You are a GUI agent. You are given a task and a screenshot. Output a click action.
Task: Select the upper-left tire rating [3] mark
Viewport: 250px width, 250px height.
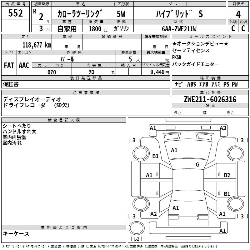(x=134, y=140)
